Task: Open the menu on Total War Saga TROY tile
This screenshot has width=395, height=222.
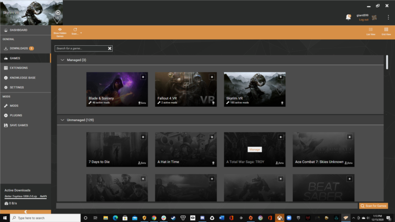Action: coord(281,137)
